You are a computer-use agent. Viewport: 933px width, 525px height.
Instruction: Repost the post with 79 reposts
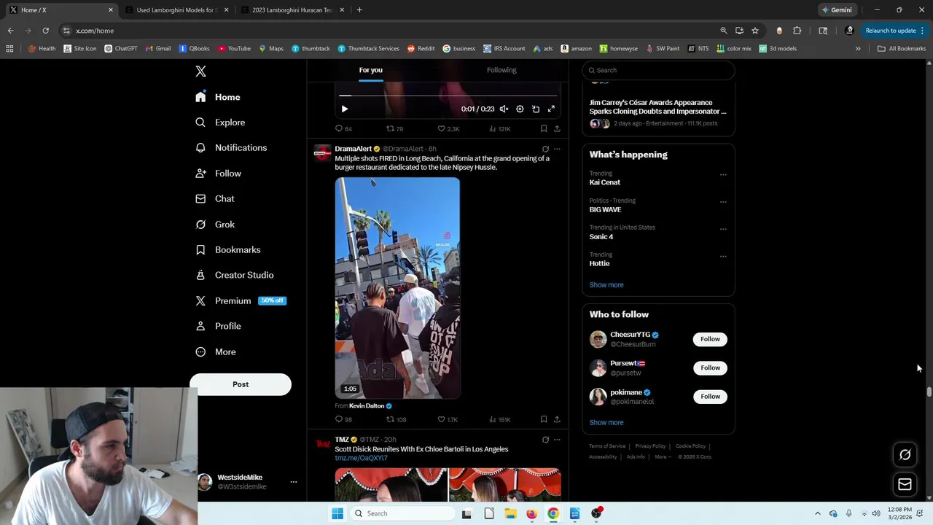tap(394, 128)
